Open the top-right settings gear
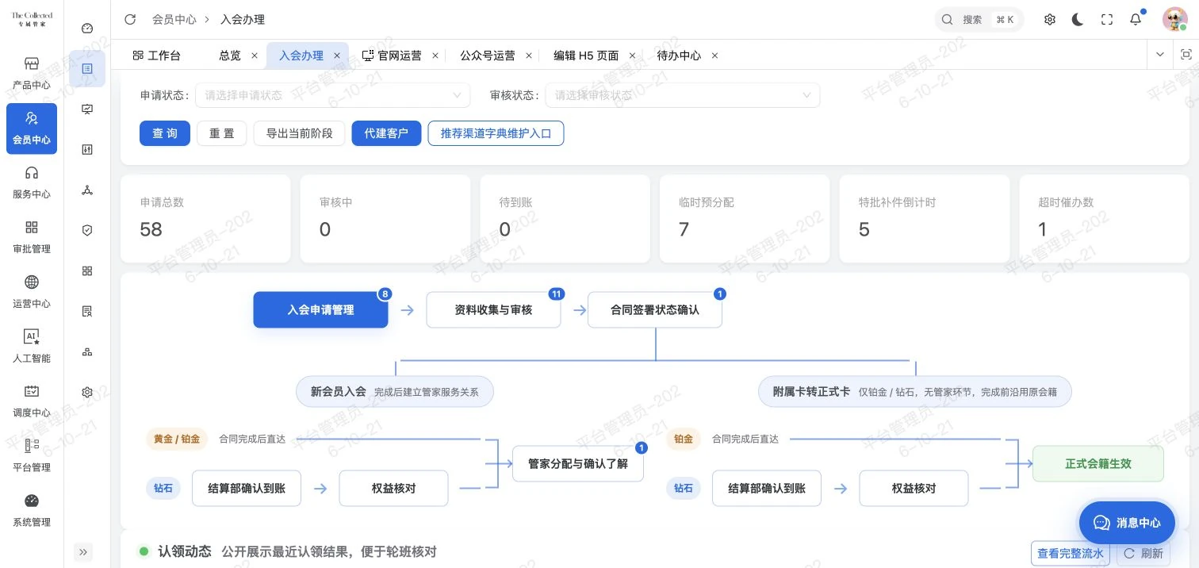The width and height of the screenshot is (1199, 568). (1050, 20)
